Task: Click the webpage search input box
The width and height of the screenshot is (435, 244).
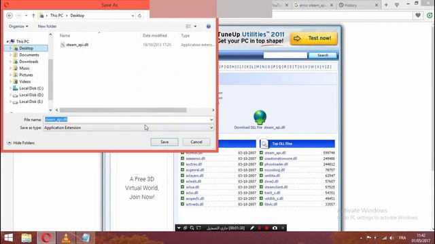Action: pyautogui.click(x=285, y=55)
